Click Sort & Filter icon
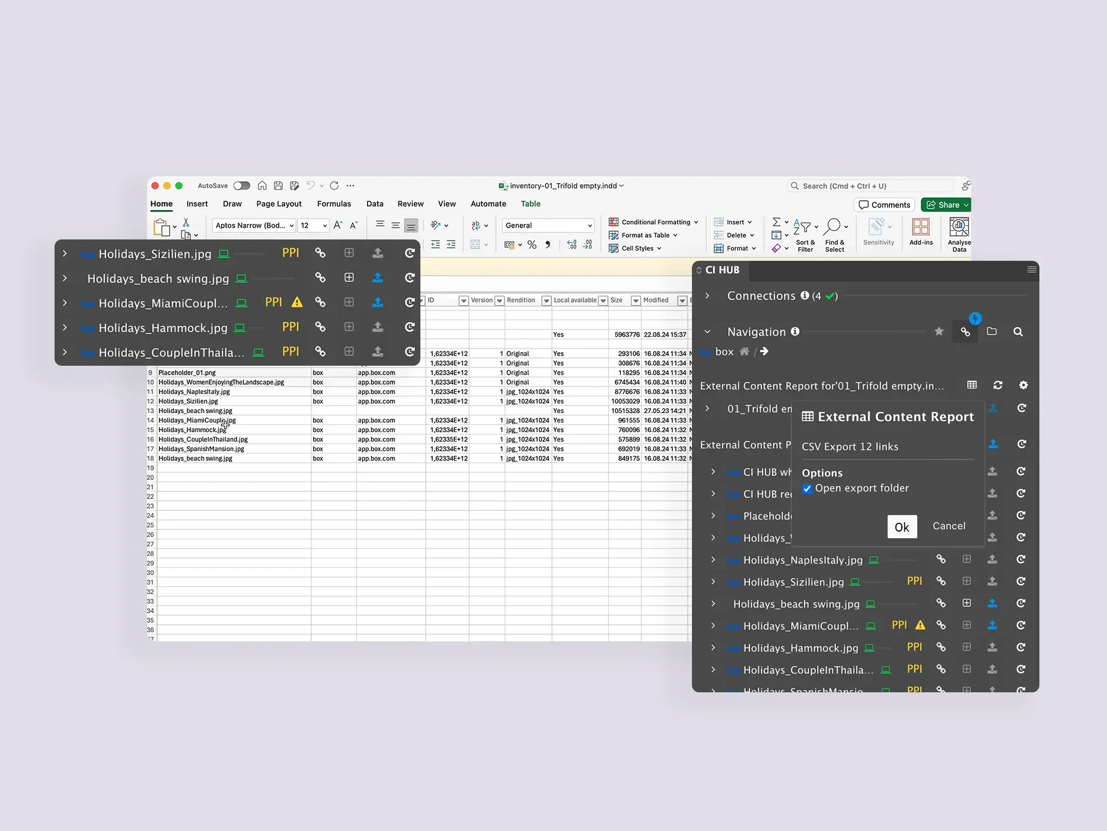Image resolution: width=1107 pixels, height=831 pixels. [x=805, y=235]
